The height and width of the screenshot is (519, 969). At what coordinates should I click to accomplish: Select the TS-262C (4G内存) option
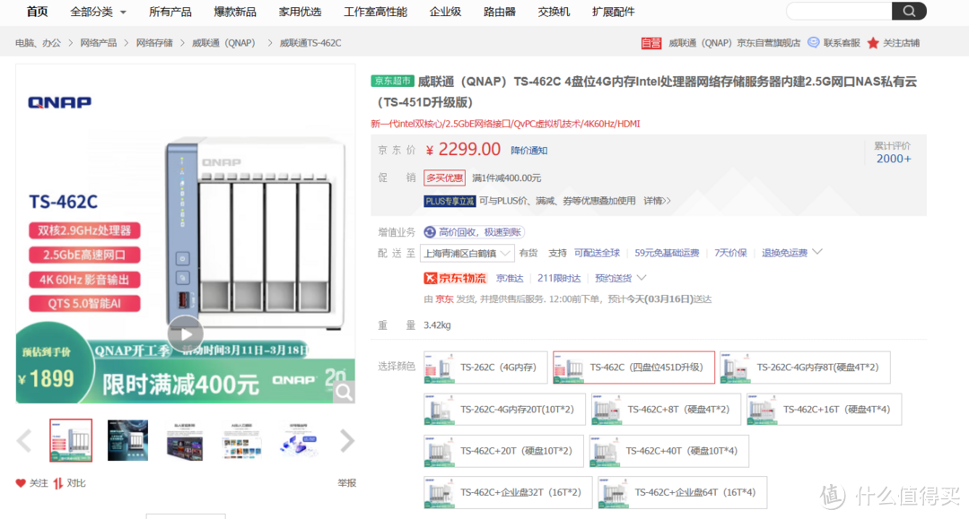[x=484, y=368]
